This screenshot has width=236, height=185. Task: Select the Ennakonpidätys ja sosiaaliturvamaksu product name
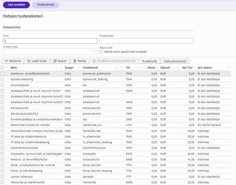[x=36, y=119]
